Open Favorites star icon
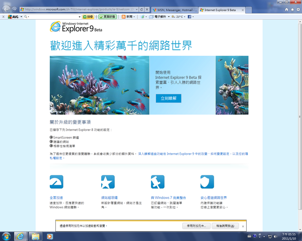The width and height of the screenshot is (302, 241). tap(292, 10)
